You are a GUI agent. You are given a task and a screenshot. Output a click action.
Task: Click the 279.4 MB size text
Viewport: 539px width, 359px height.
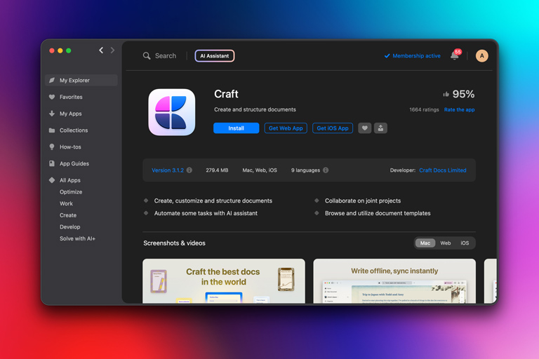coord(217,170)
